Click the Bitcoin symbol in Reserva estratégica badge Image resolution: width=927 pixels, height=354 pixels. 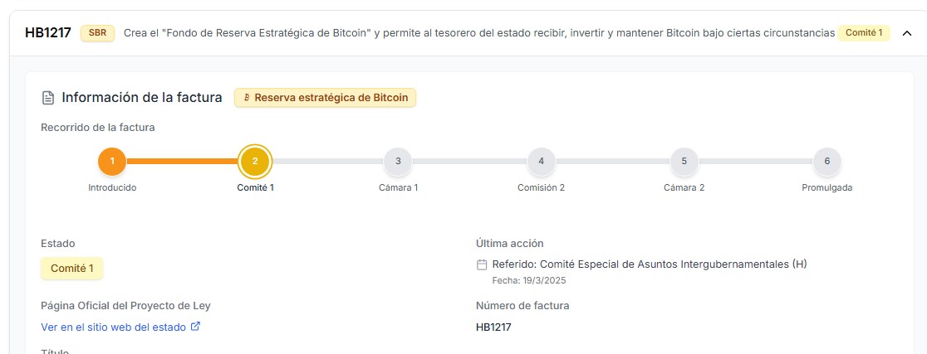[247, 98]
